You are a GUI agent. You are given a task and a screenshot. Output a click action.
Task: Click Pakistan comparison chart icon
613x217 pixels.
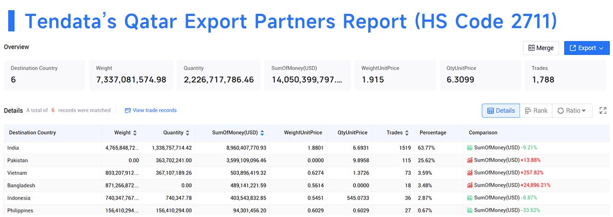coord(469,160)
